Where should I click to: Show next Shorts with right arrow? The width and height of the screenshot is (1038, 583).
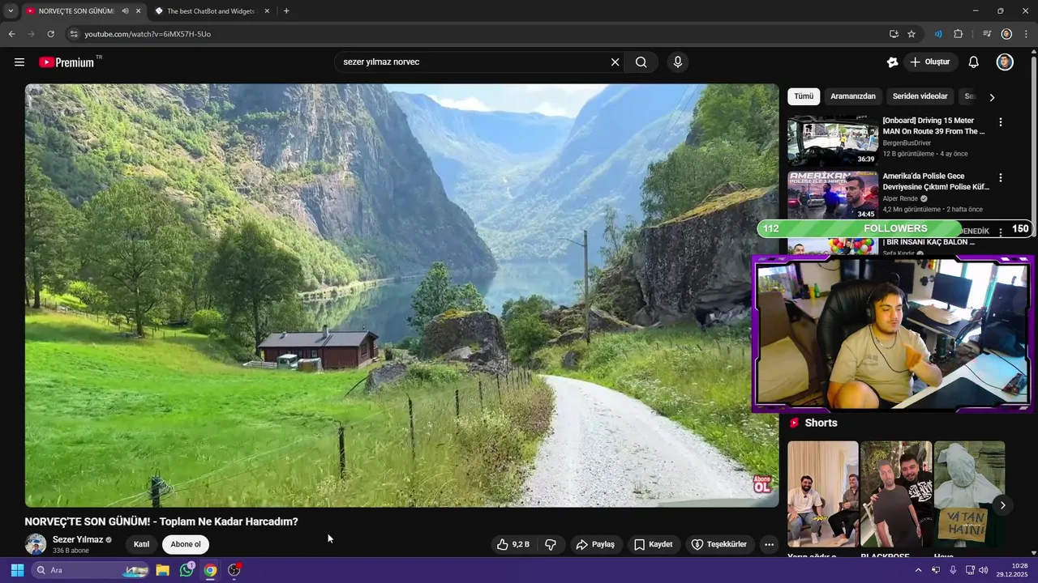click(x=1002, y=505)
